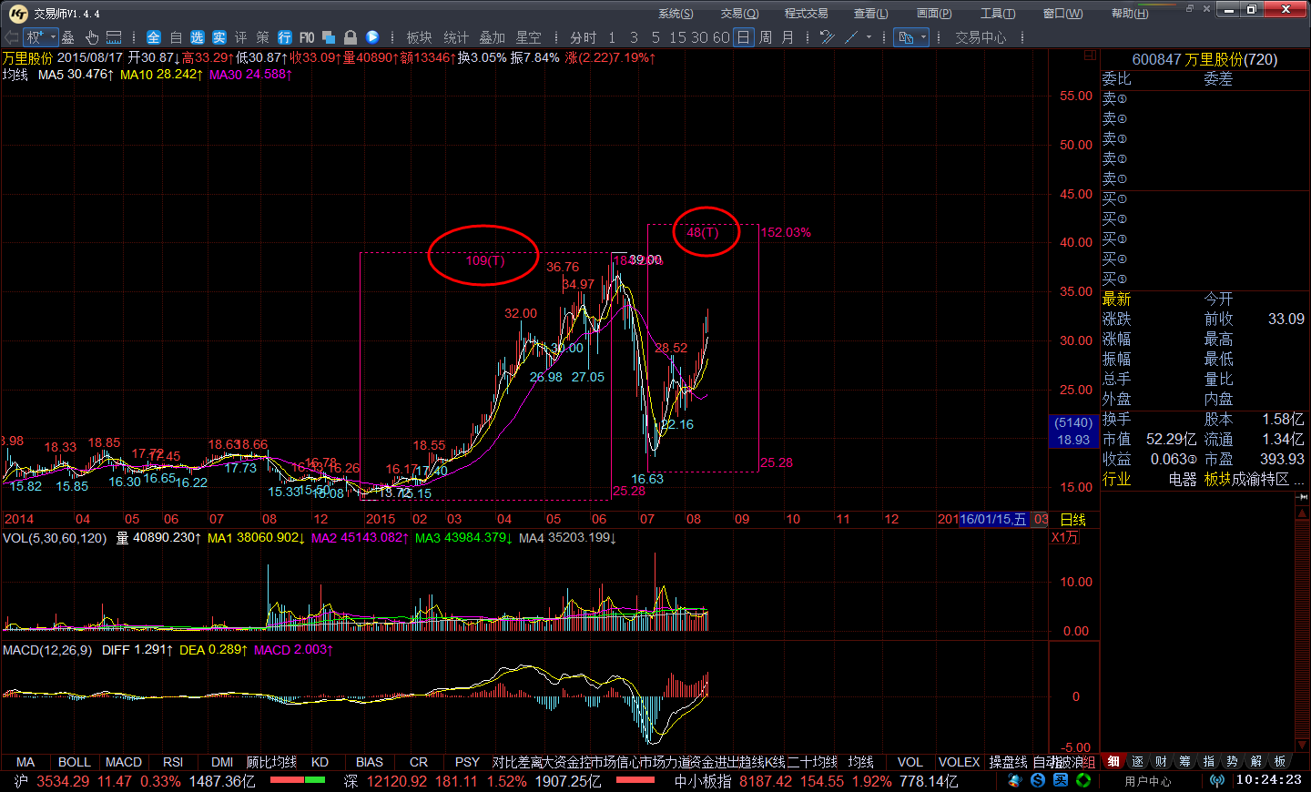Select the hand pan tool
1311x792 pixels.
(92, 37)
